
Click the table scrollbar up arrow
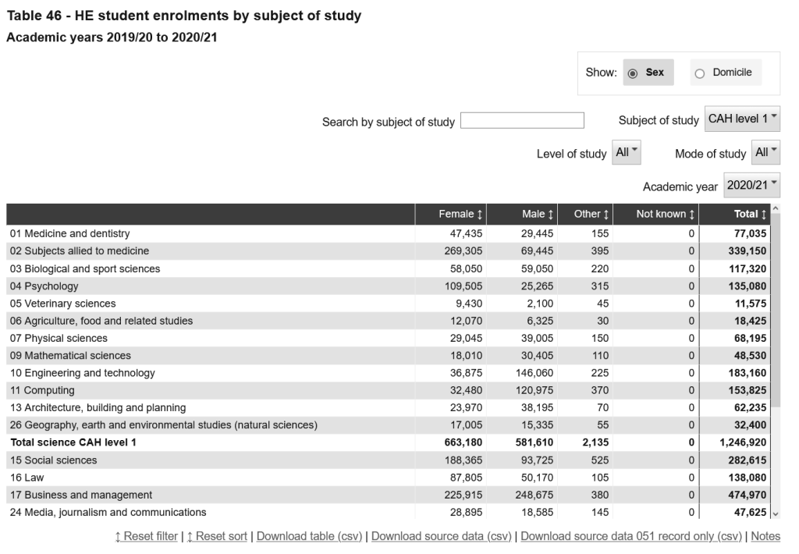(776, 208)
